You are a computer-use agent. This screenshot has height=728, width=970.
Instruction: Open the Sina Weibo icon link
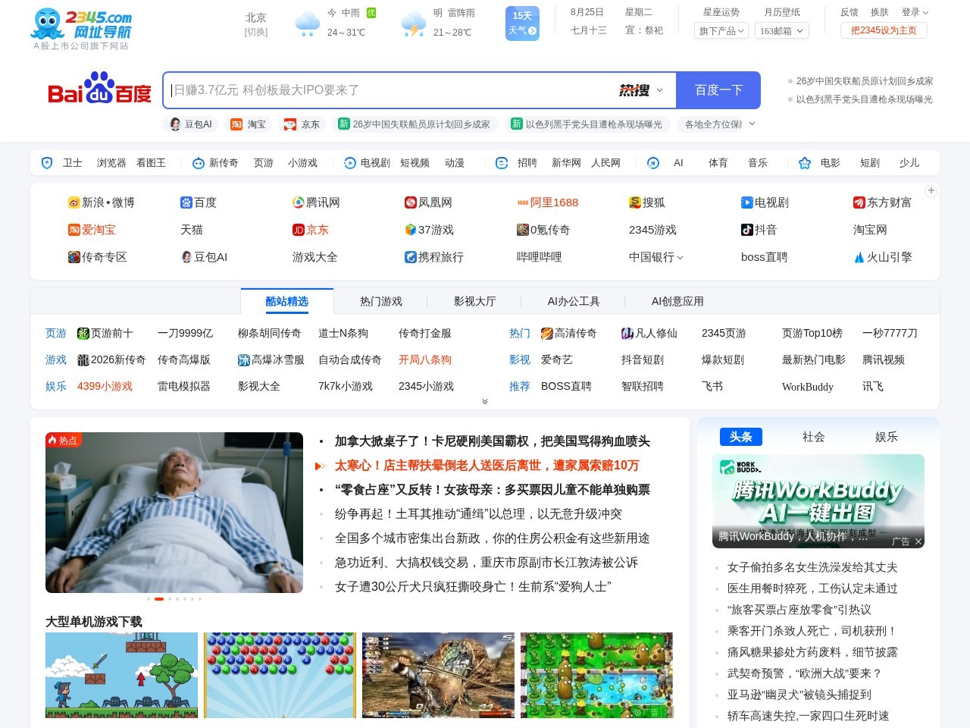click(x=74, y=202)
